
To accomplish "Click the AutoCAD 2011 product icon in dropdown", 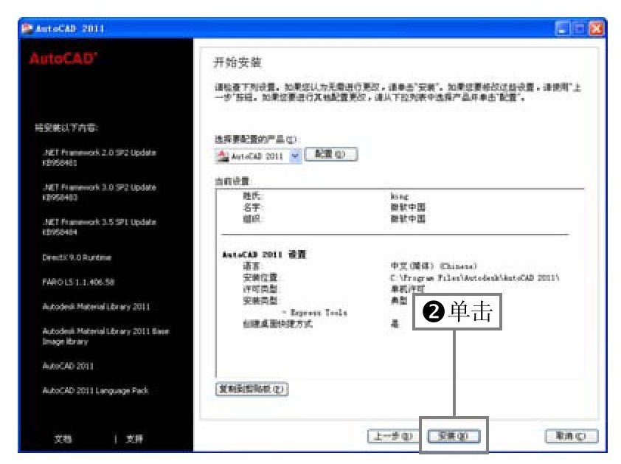I will tap(223, 156).
